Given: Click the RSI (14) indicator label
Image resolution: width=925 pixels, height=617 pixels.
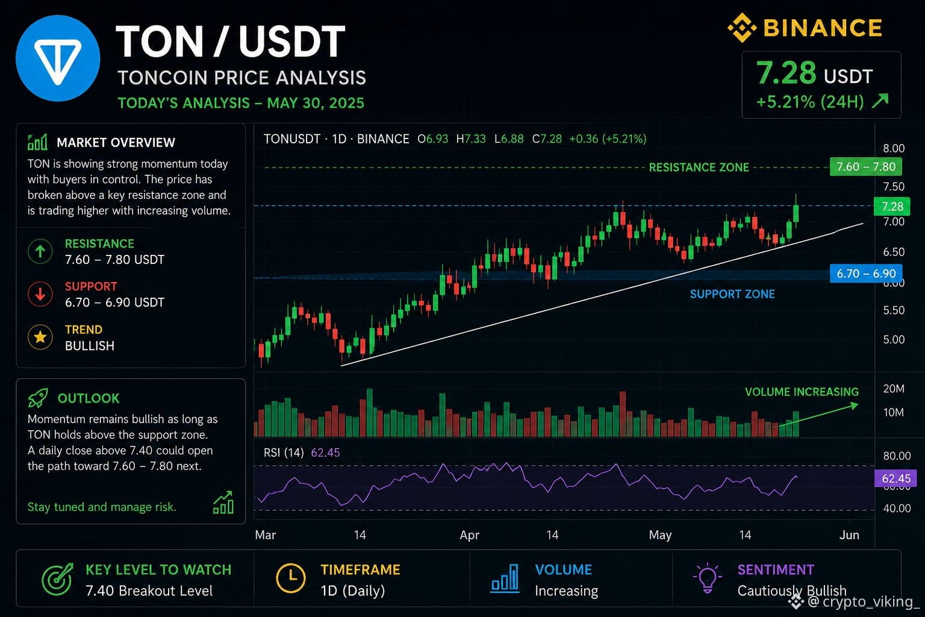Looking at the screenshot, I should click(x=284, y=453).
